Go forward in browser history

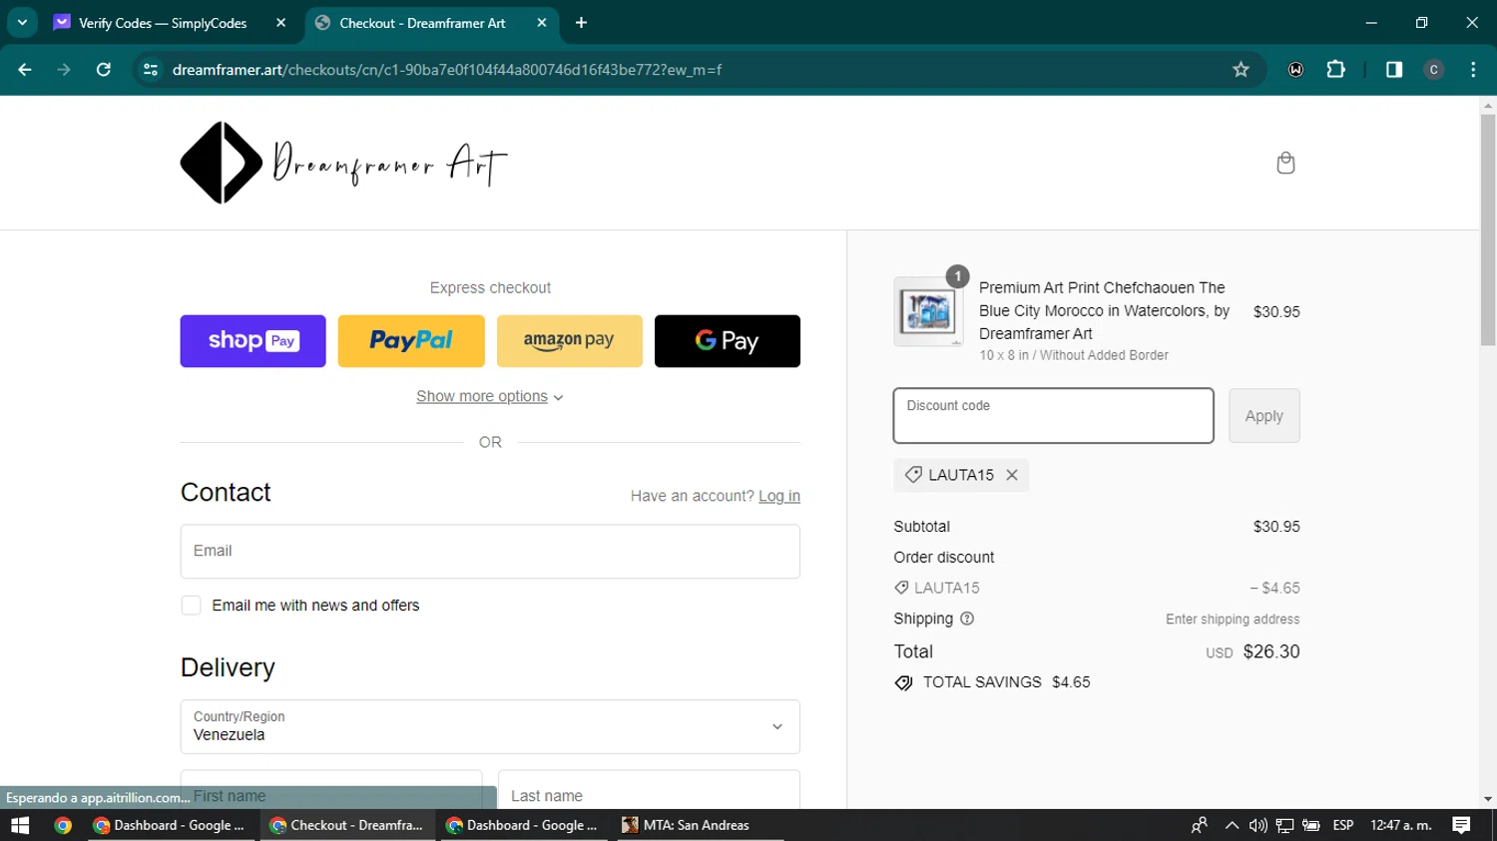(64, 69)
